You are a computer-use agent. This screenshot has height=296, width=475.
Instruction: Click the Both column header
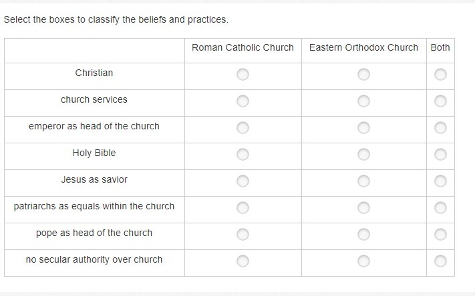(x=440, y=47)
